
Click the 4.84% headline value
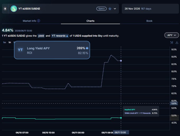point(8,30)
